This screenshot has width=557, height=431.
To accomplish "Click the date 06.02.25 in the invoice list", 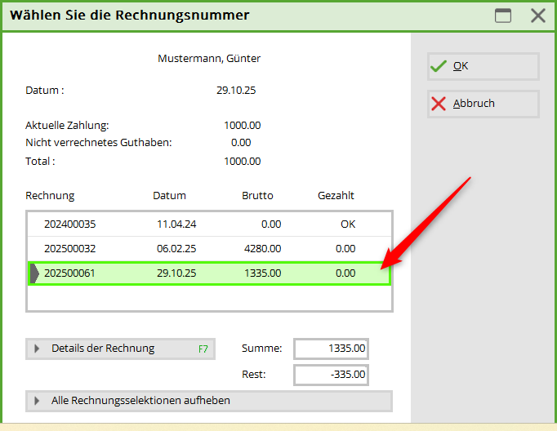I will point(176,248).
